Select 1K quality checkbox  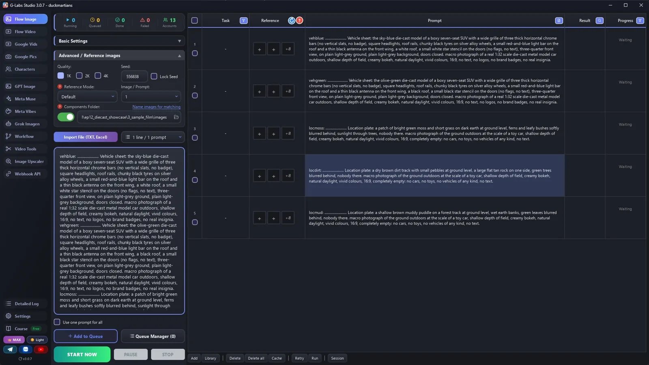[61, 76]
